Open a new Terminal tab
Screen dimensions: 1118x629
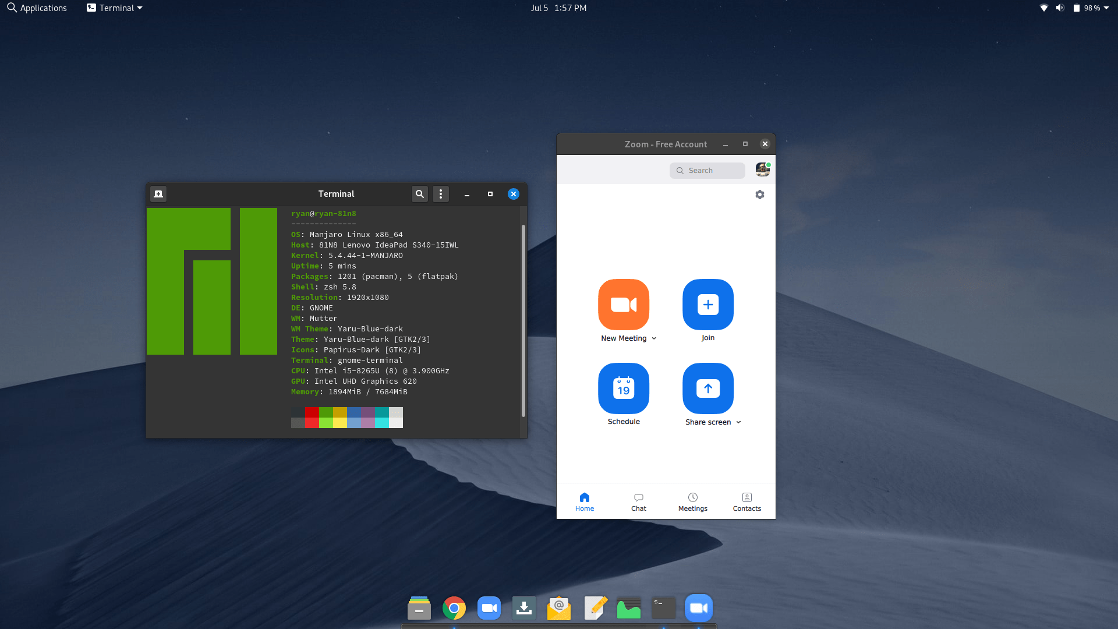tap(158, 194)
